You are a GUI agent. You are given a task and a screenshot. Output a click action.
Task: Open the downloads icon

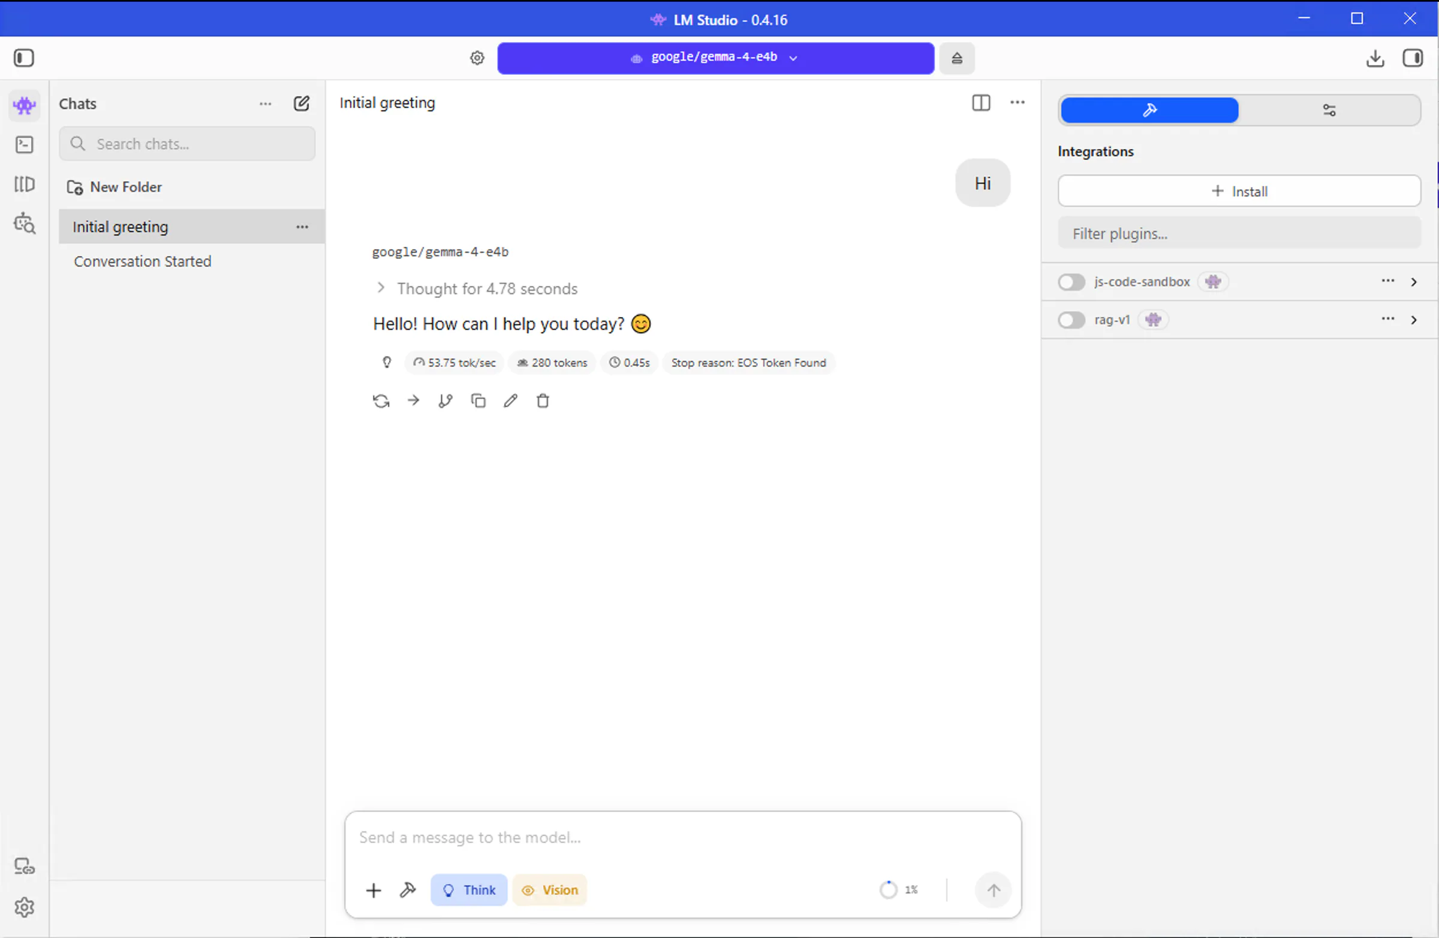(x=1375, y=58)
